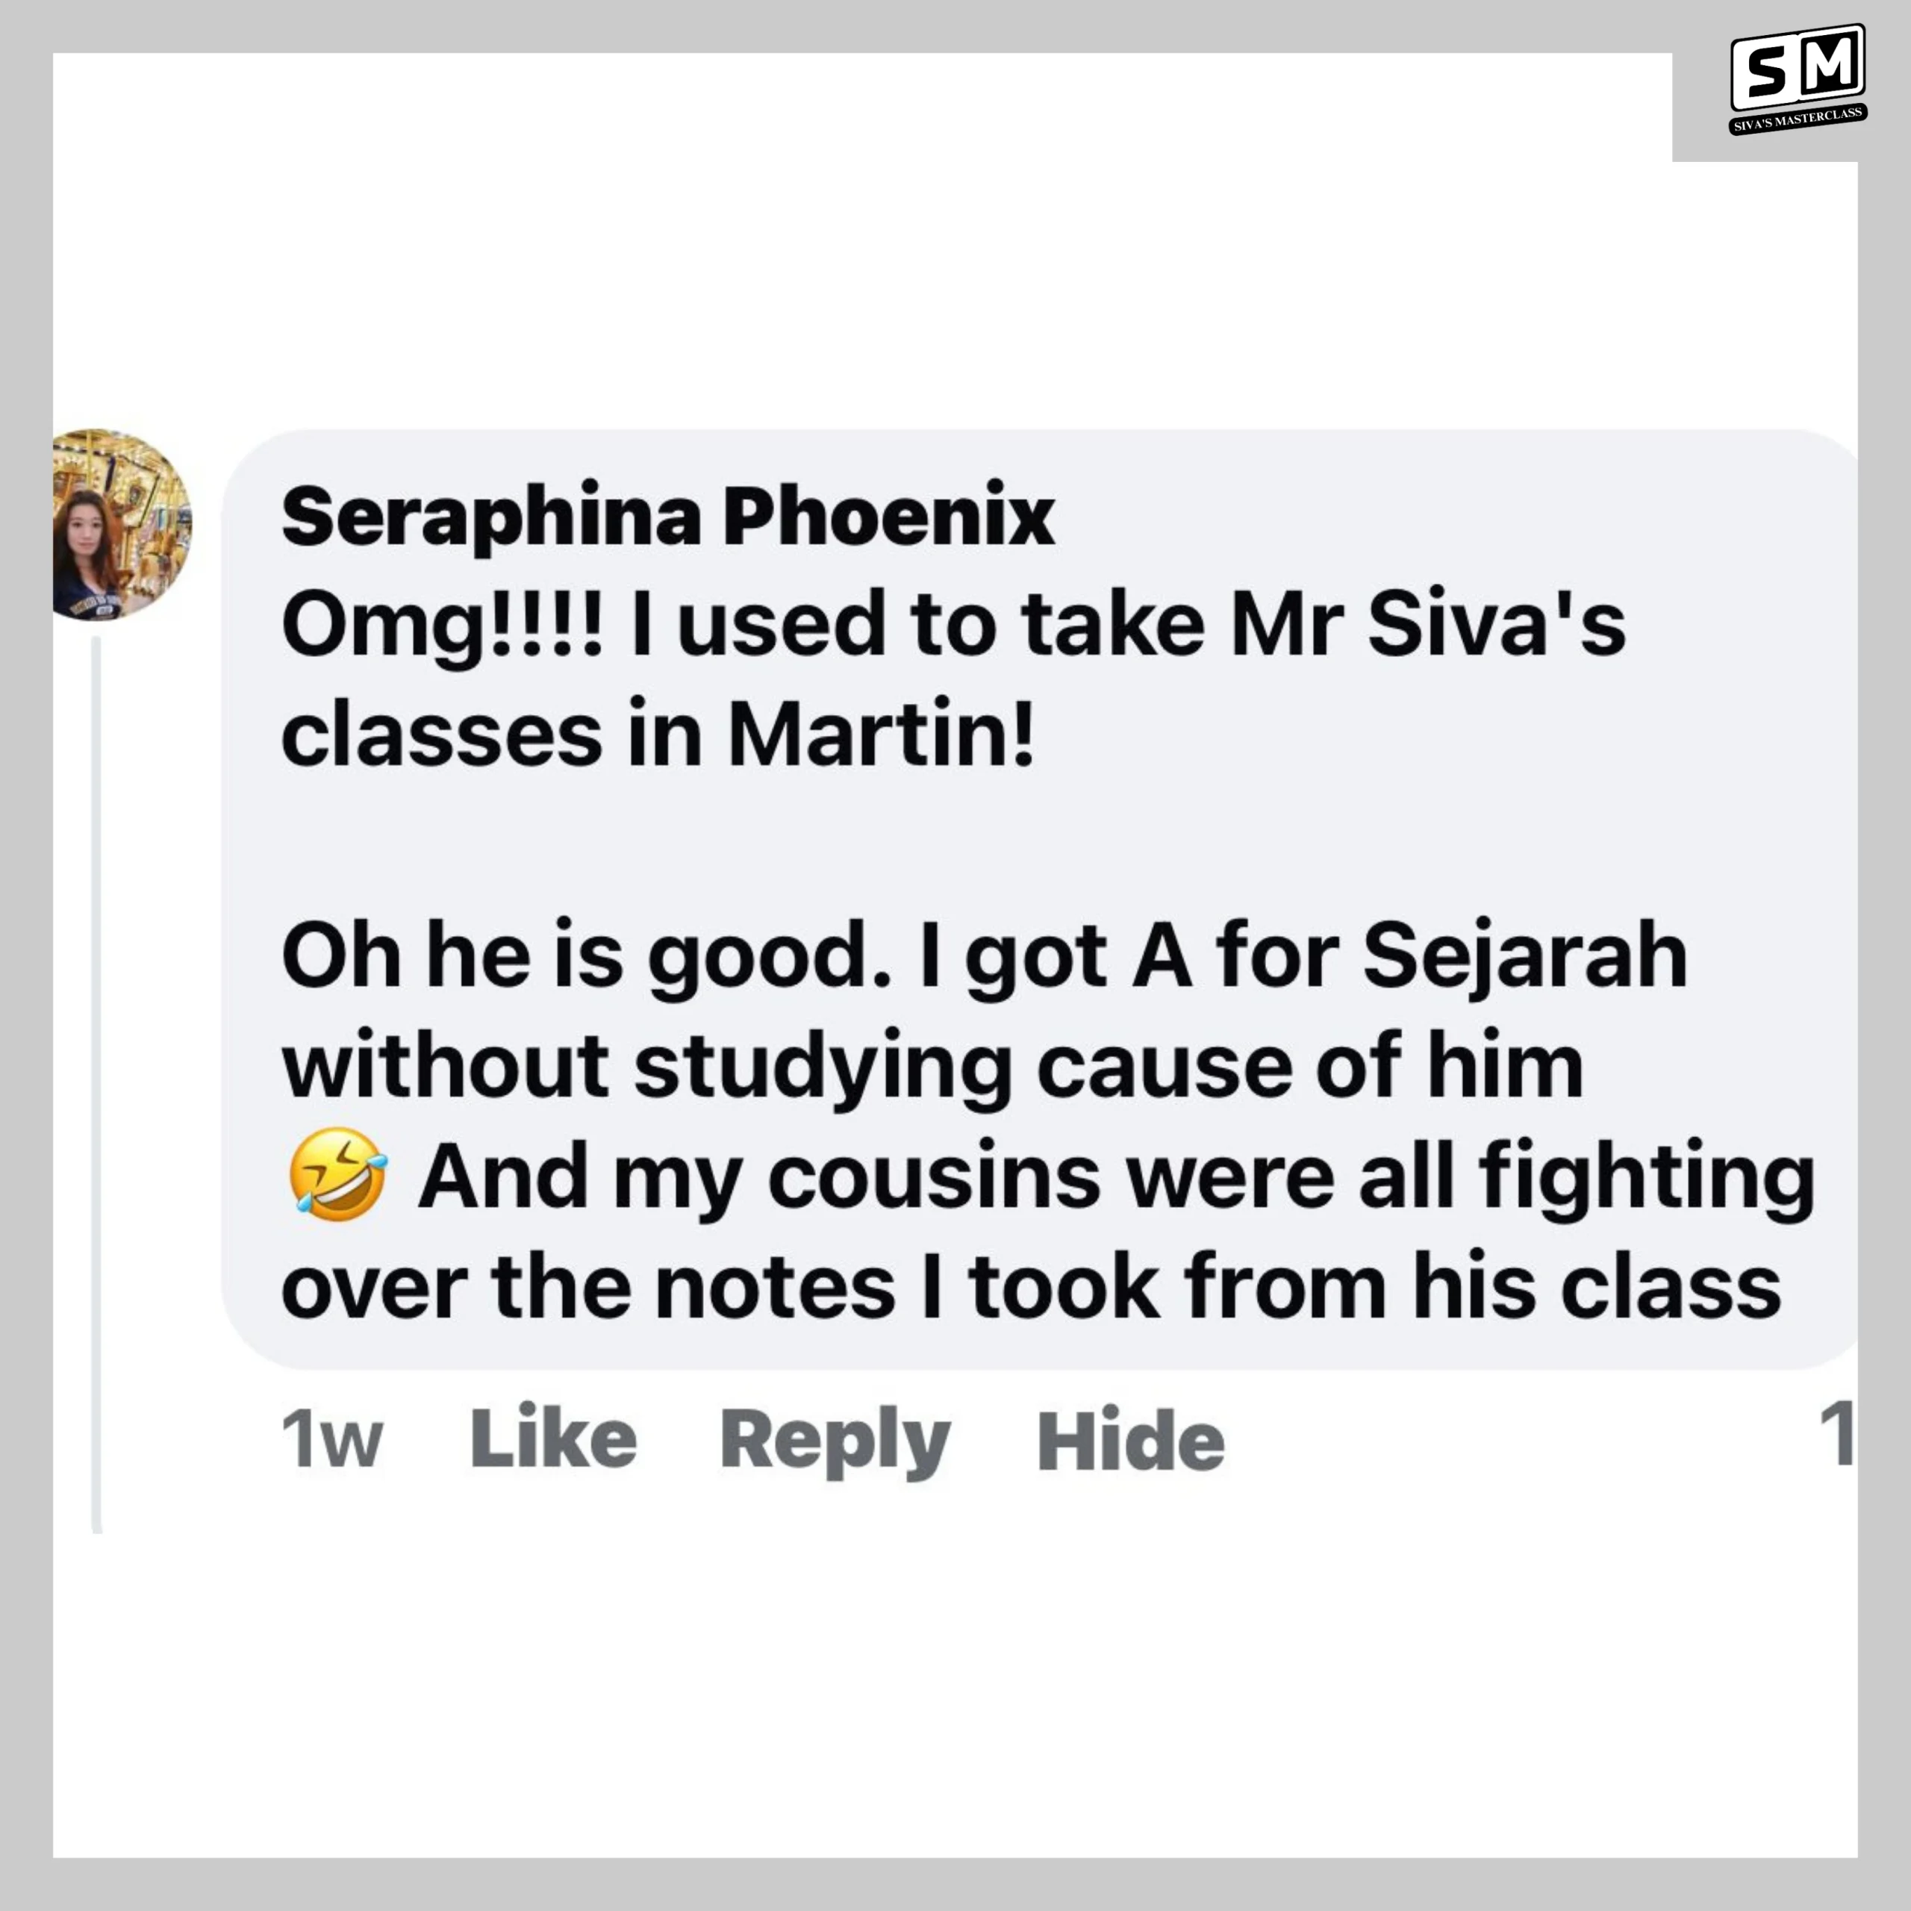This screenshot has width=1911, height=1911.
Task: Click the "And my cousins were all fighting" line
Action: tap(1116, 1176)
